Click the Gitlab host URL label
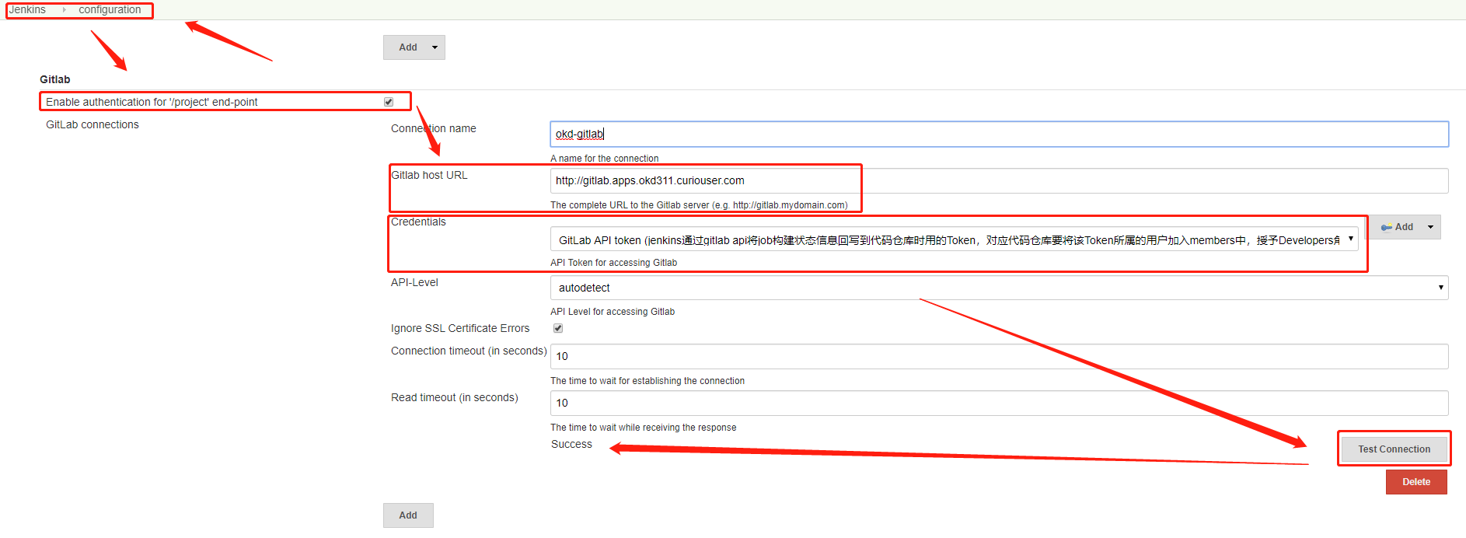 pyautogui.click(x=429, y=175)
